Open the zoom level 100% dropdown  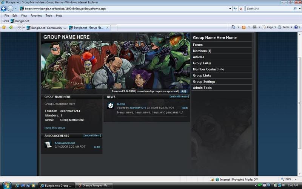288,179
